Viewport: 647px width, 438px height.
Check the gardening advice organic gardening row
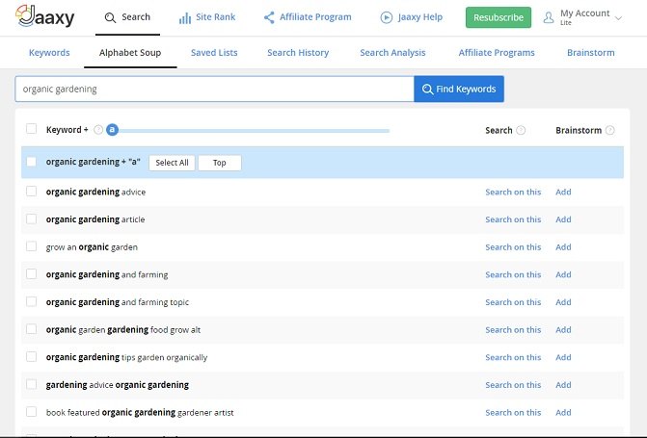point(32,384)
